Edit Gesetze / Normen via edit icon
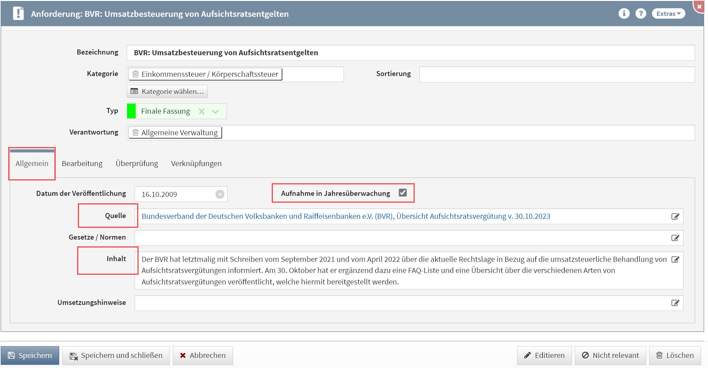Screen dimensions: 708x368 (x=675, y=238)
